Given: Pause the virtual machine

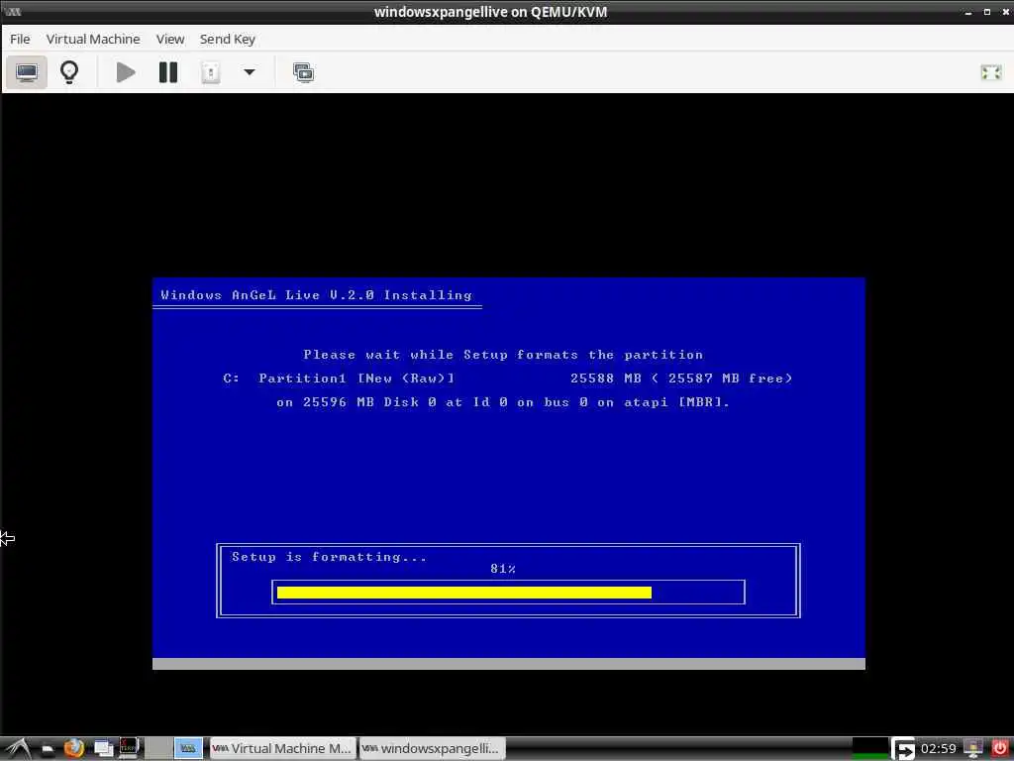Looking at the screenshot, I should [x=168, y=71].
